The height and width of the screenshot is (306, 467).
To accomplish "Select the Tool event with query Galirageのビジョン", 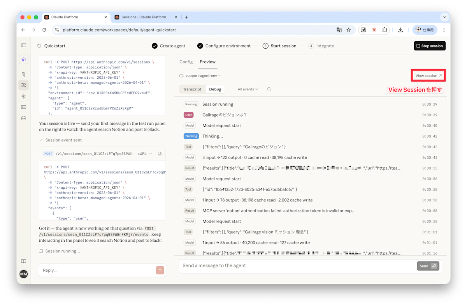I will (311, 147).
